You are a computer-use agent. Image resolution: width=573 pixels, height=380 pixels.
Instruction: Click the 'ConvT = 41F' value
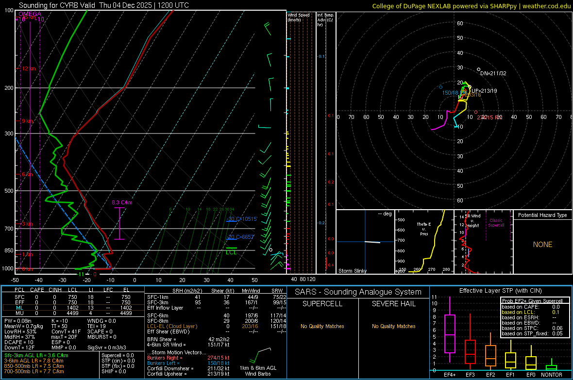click(66, 331)
